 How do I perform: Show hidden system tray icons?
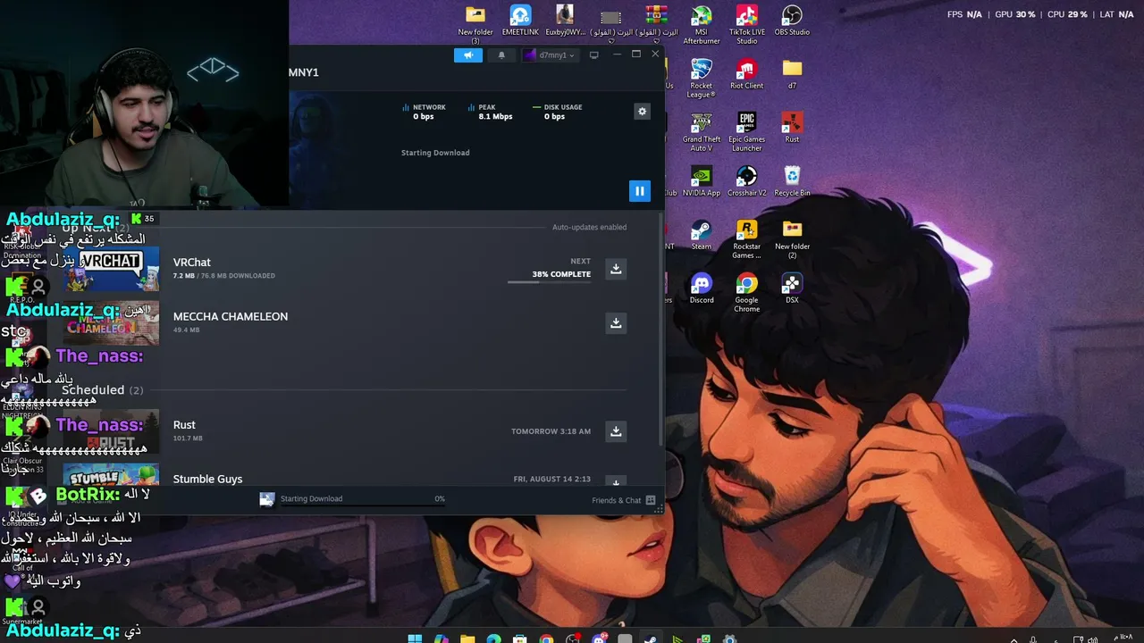click(x=1014, y=639)
